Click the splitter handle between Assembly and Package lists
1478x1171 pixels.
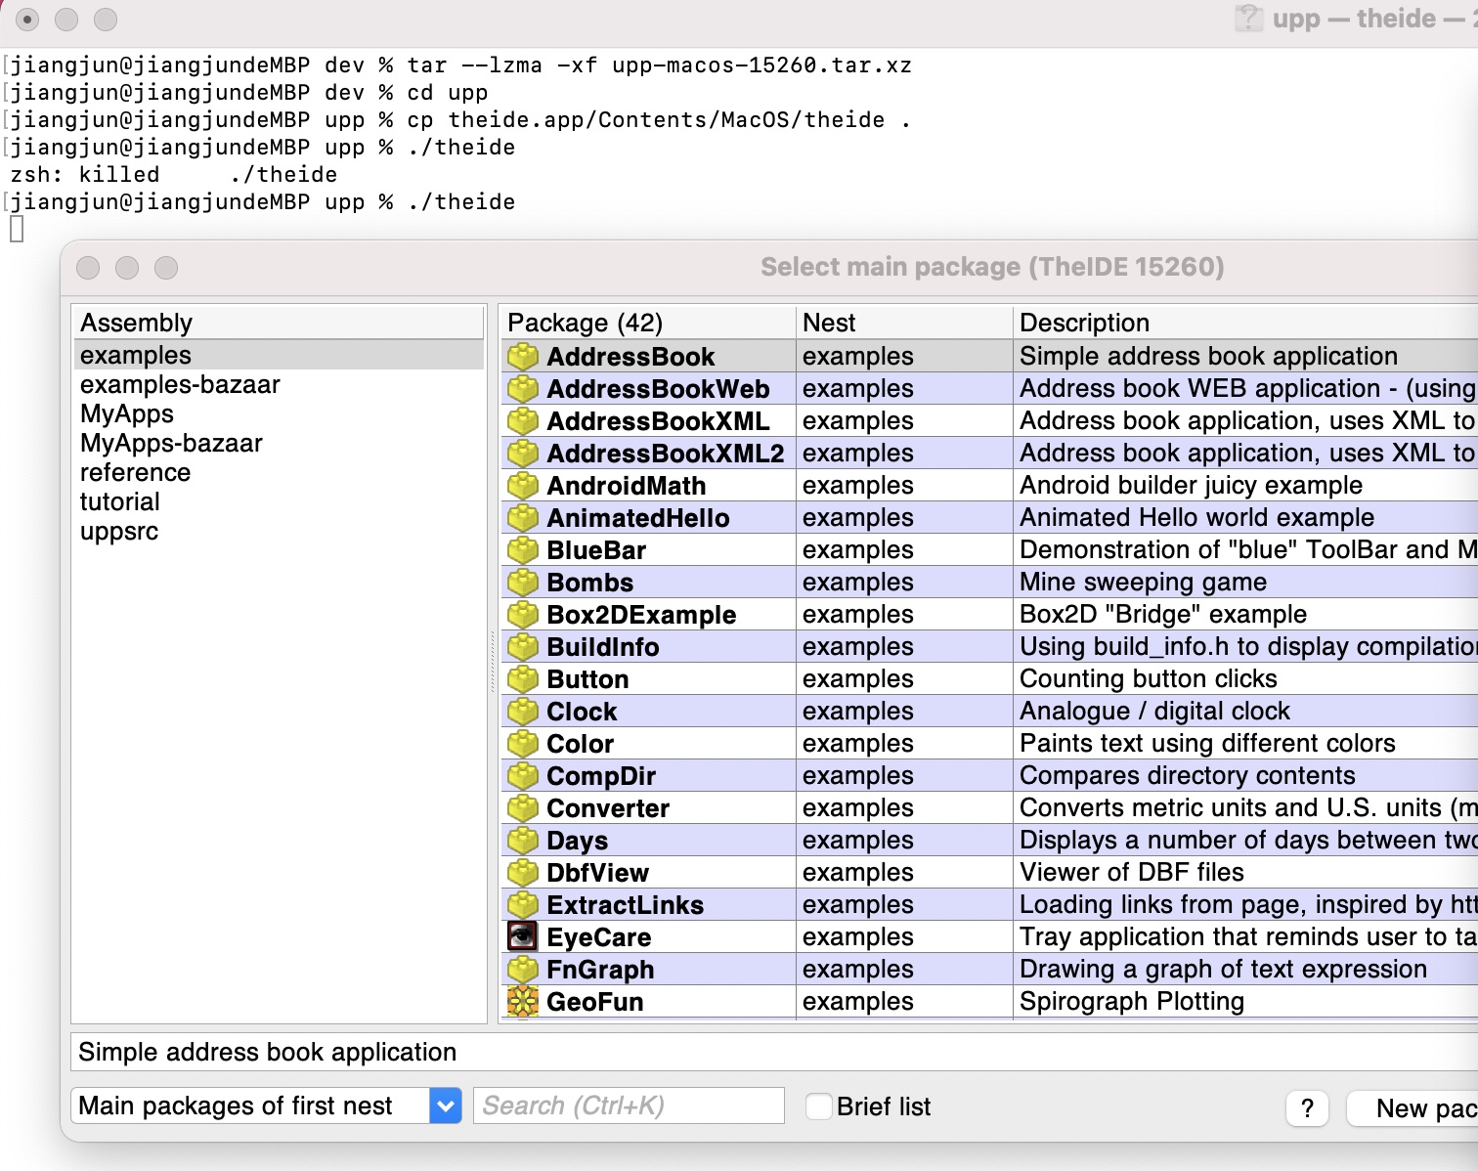(493, 663)
